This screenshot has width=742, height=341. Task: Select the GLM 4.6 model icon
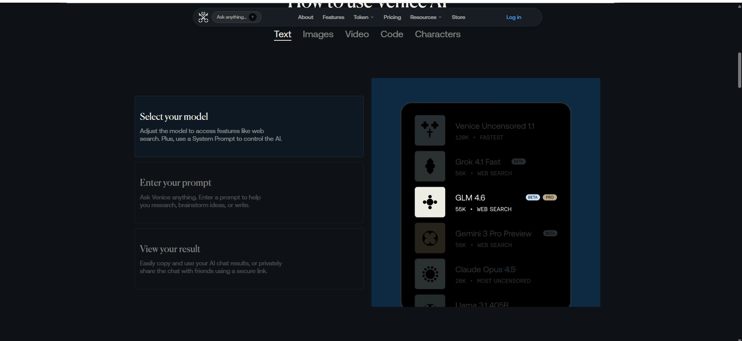(430, 202)
